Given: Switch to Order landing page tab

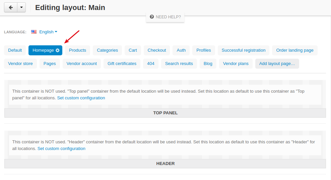Looking at the screenshot, I should coord(295,50).
